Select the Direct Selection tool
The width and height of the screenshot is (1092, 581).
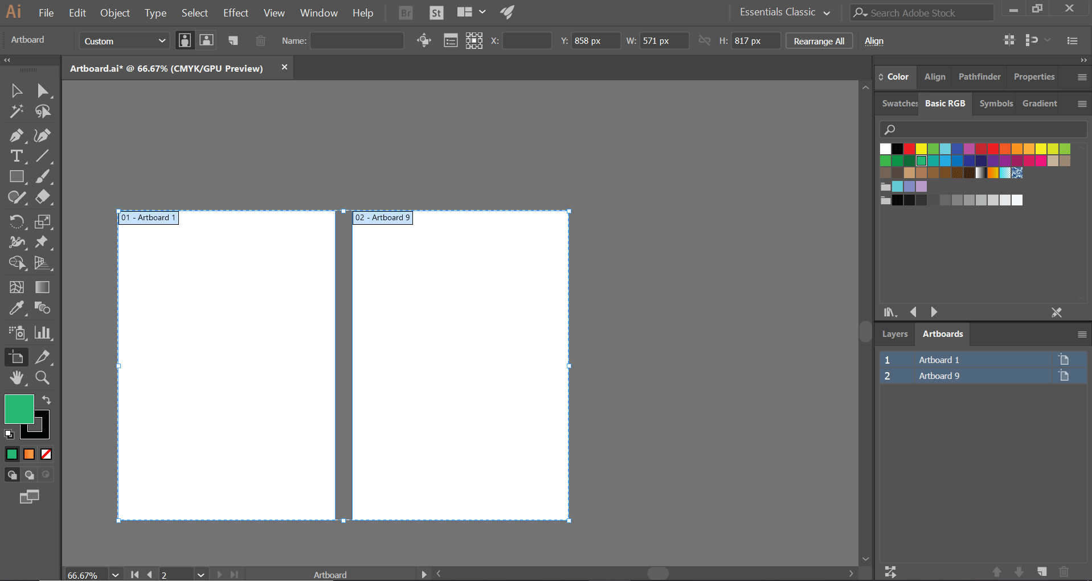tap(43, 90)
